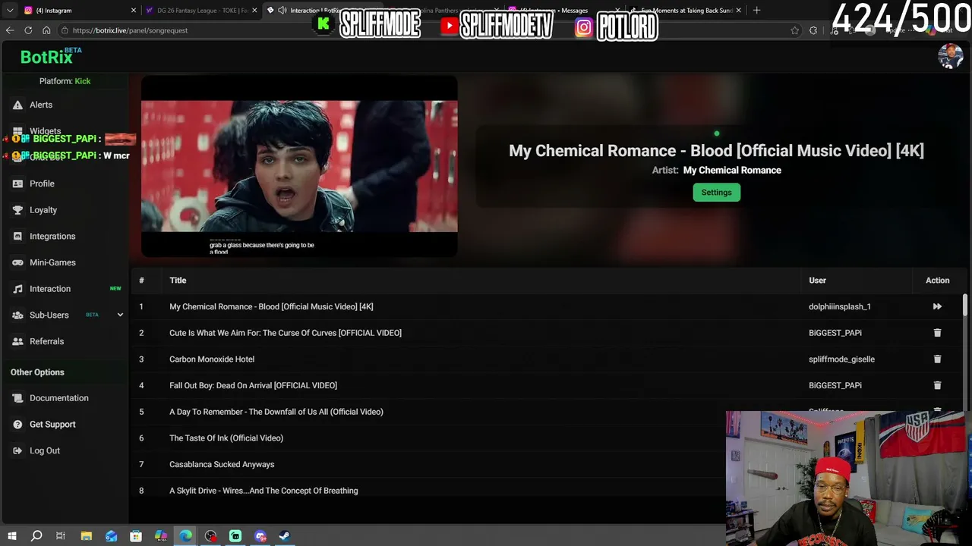972x546 pixels.
Task: Open Microsoft Store from the taskbar
Action: 136,536
